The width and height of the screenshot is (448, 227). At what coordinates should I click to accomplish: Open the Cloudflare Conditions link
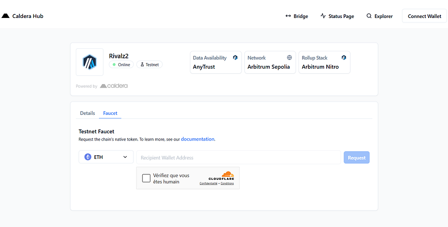pyautogui.click(x=227, y=183)
